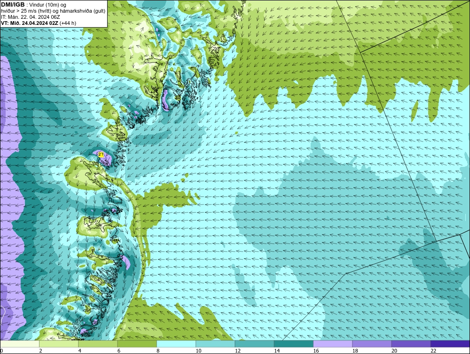Click scale value 20 under color bar
The width and height of the screenshot is (470, 354).
(x=394, y=351)
